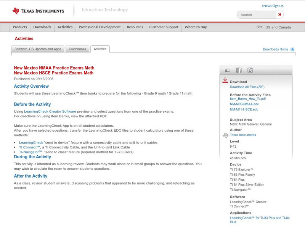
Task: Click the Texas Instruments logo
Action: pos(39,11)
